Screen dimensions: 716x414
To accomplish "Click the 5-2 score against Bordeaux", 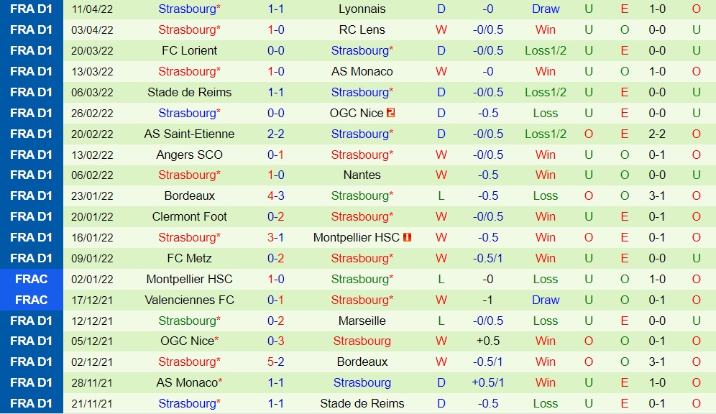I will [276, 362].
